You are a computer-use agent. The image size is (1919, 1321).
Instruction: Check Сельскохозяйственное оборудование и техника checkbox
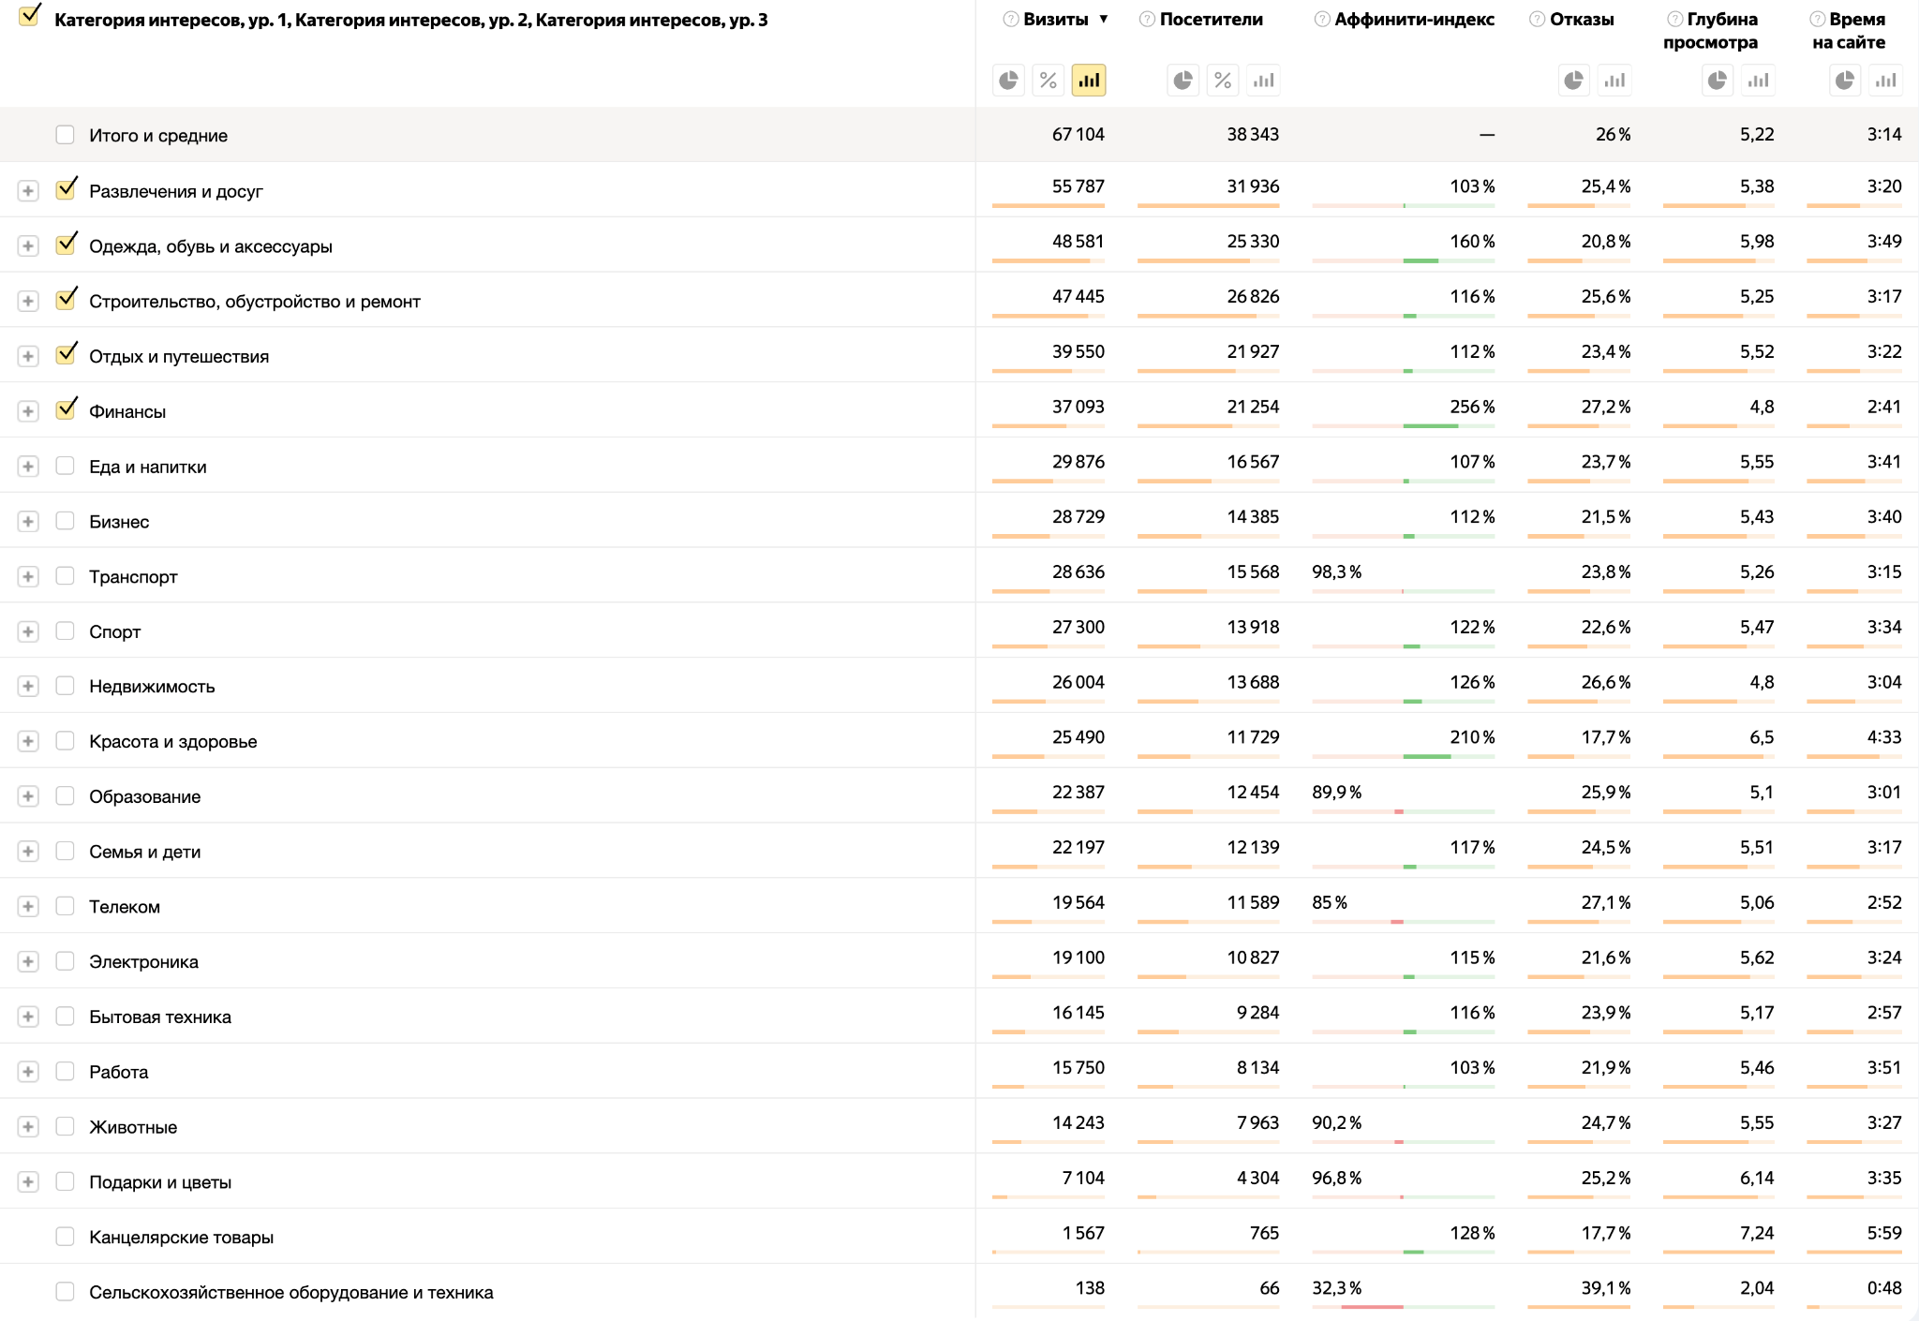click(65, 1292)
